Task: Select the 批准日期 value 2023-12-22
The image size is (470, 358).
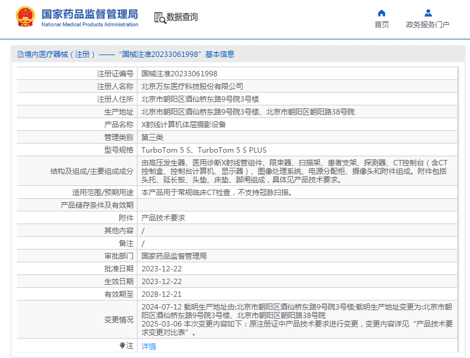Action: tap(162, 268)
